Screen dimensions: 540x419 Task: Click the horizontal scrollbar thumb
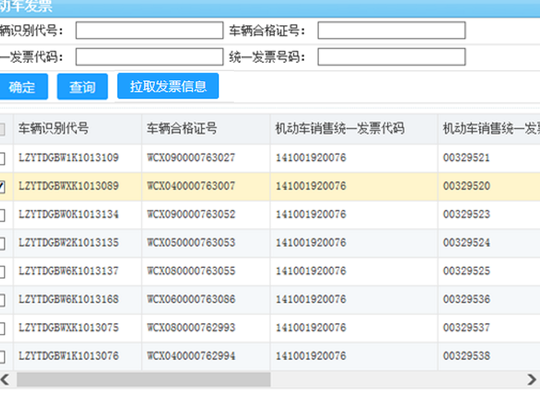(x=143, y=380)
